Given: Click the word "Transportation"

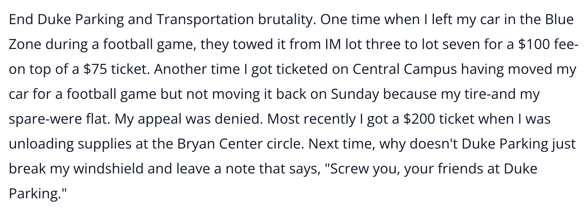Looking at the screenshot, I should [206, 20].
